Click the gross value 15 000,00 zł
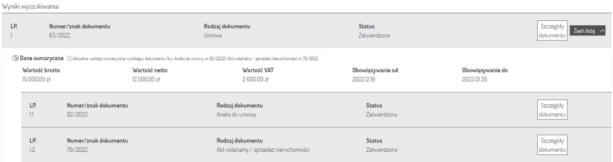The width and height of the screenshot is (613, 162). 37,80
